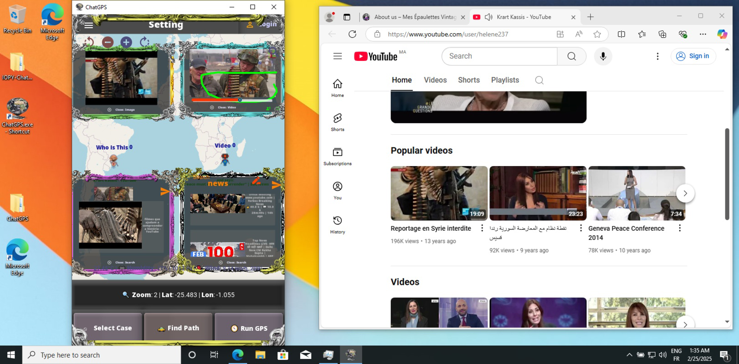This screenshot has width=739, height=364.
Task: Click the YouTube Sign in button
Action: (x=693, y=56)
